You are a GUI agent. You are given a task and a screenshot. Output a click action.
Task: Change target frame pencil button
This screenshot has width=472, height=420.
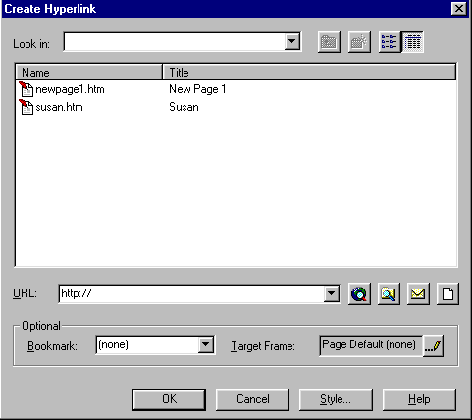coord(433,345)
